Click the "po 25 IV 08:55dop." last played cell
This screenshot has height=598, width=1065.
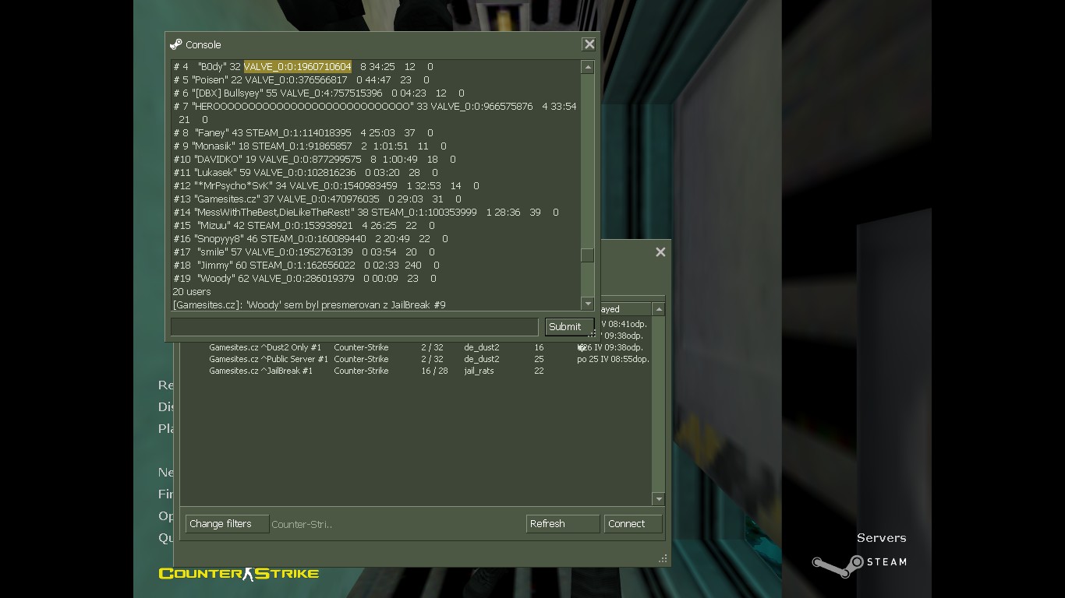613,359
